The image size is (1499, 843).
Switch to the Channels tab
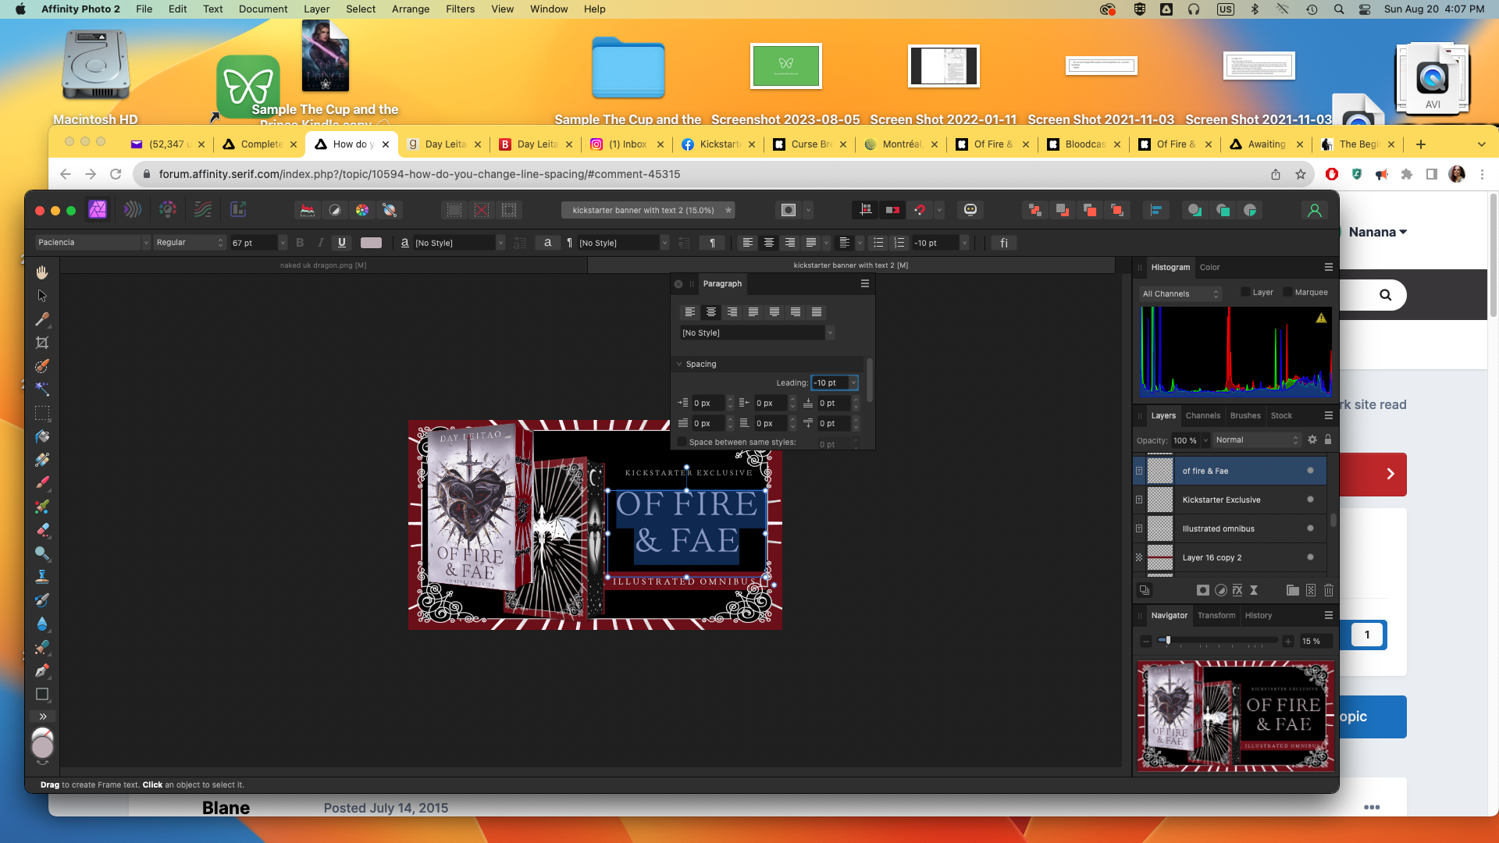(x=1202, y=415)
